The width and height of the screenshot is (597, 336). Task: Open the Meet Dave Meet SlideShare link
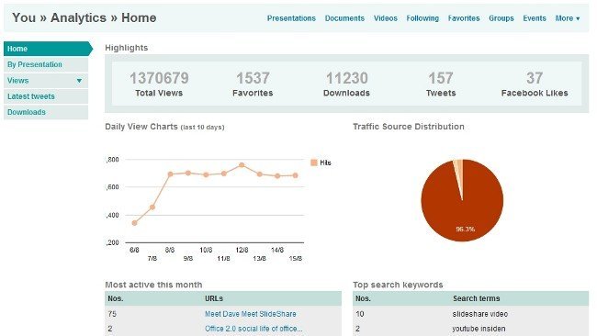click(251, 314)
